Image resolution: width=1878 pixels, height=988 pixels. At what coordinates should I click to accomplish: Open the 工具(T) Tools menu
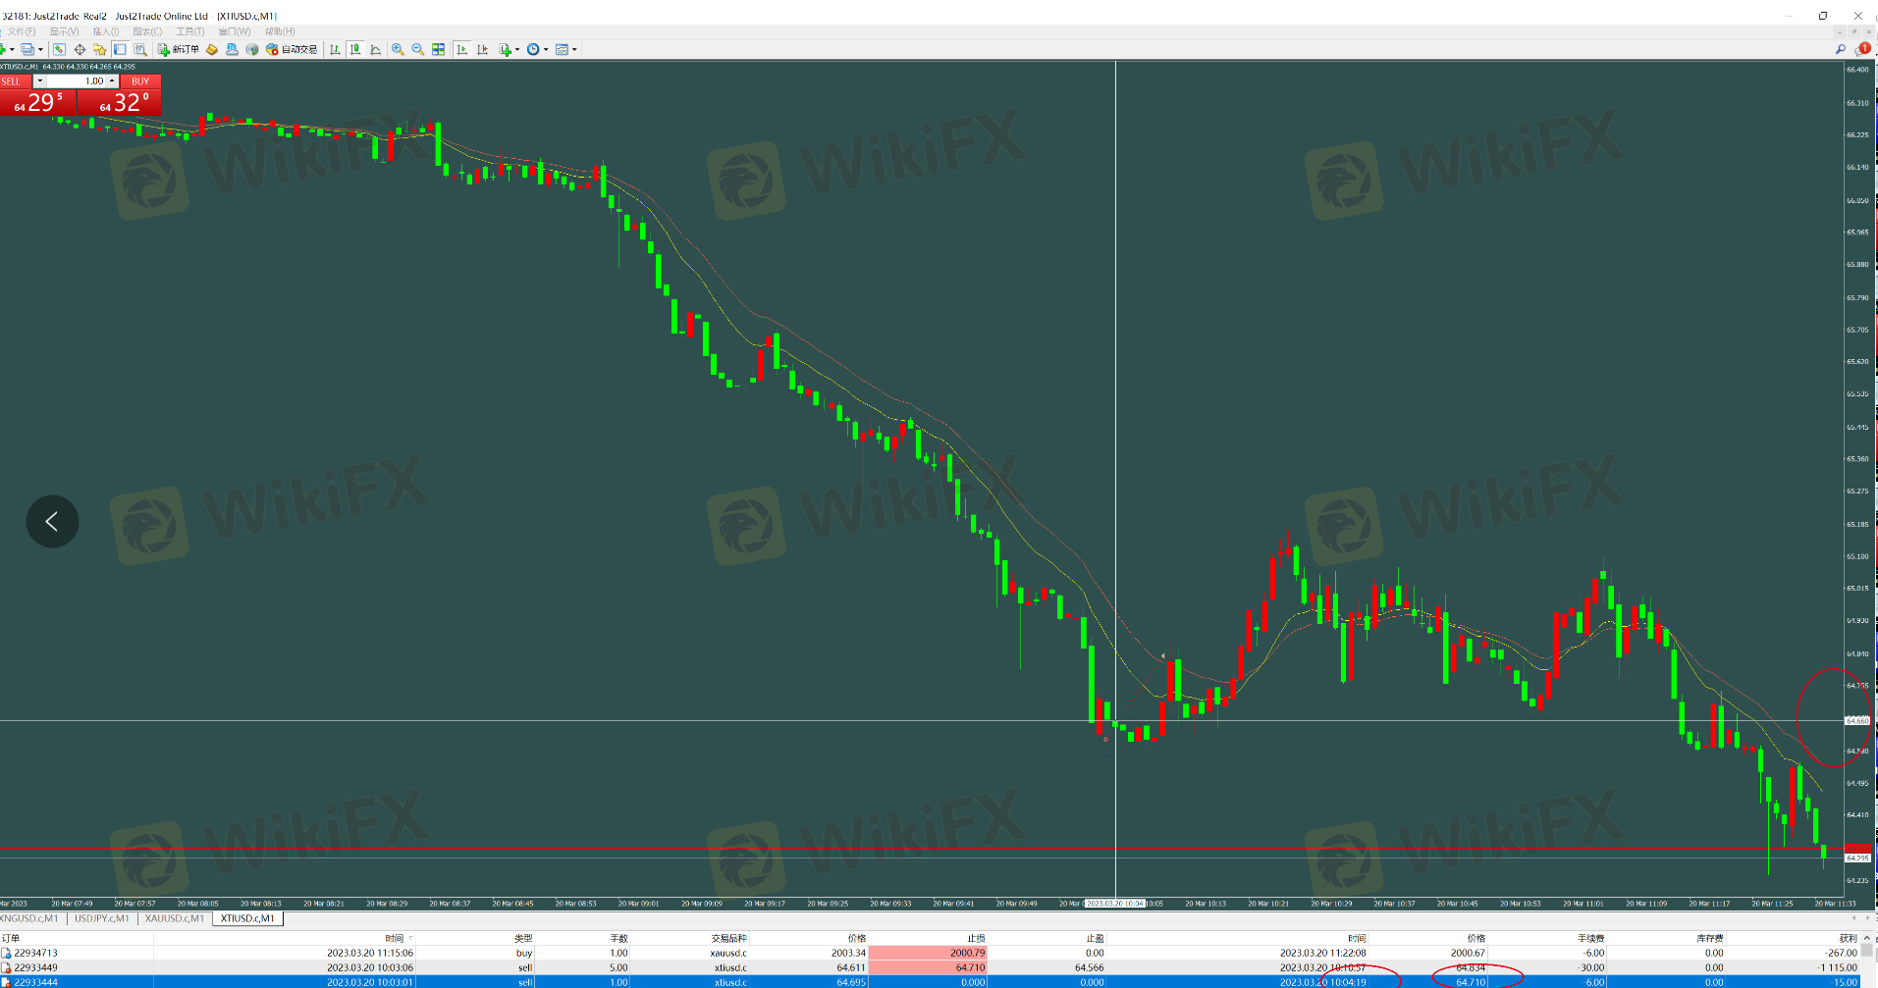pos(189,31)
